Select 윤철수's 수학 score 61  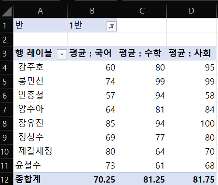[142, 165]
